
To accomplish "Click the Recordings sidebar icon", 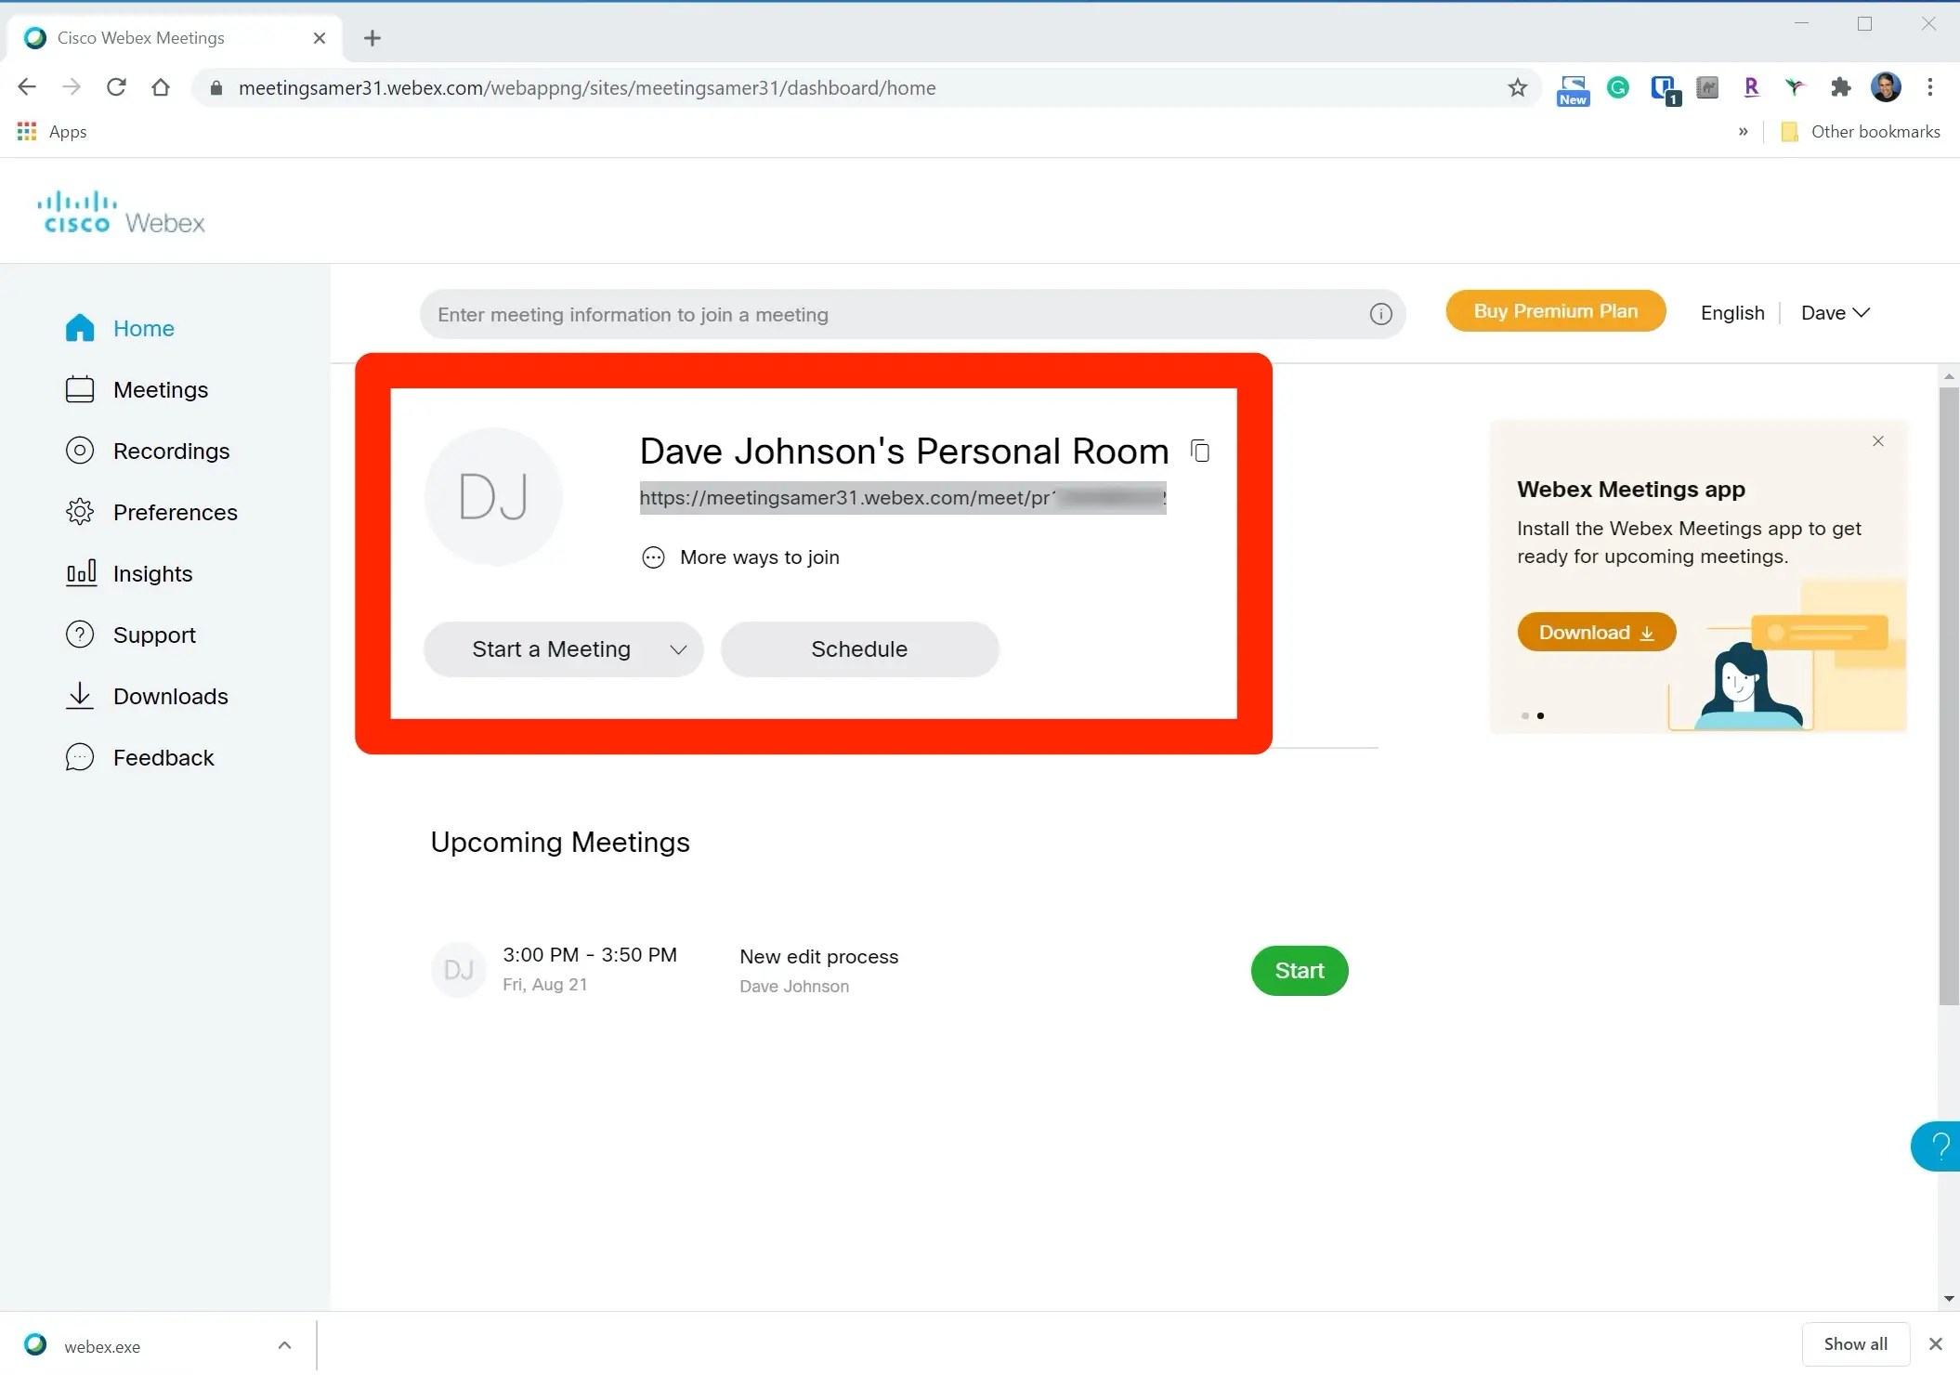I will (80, 451).
